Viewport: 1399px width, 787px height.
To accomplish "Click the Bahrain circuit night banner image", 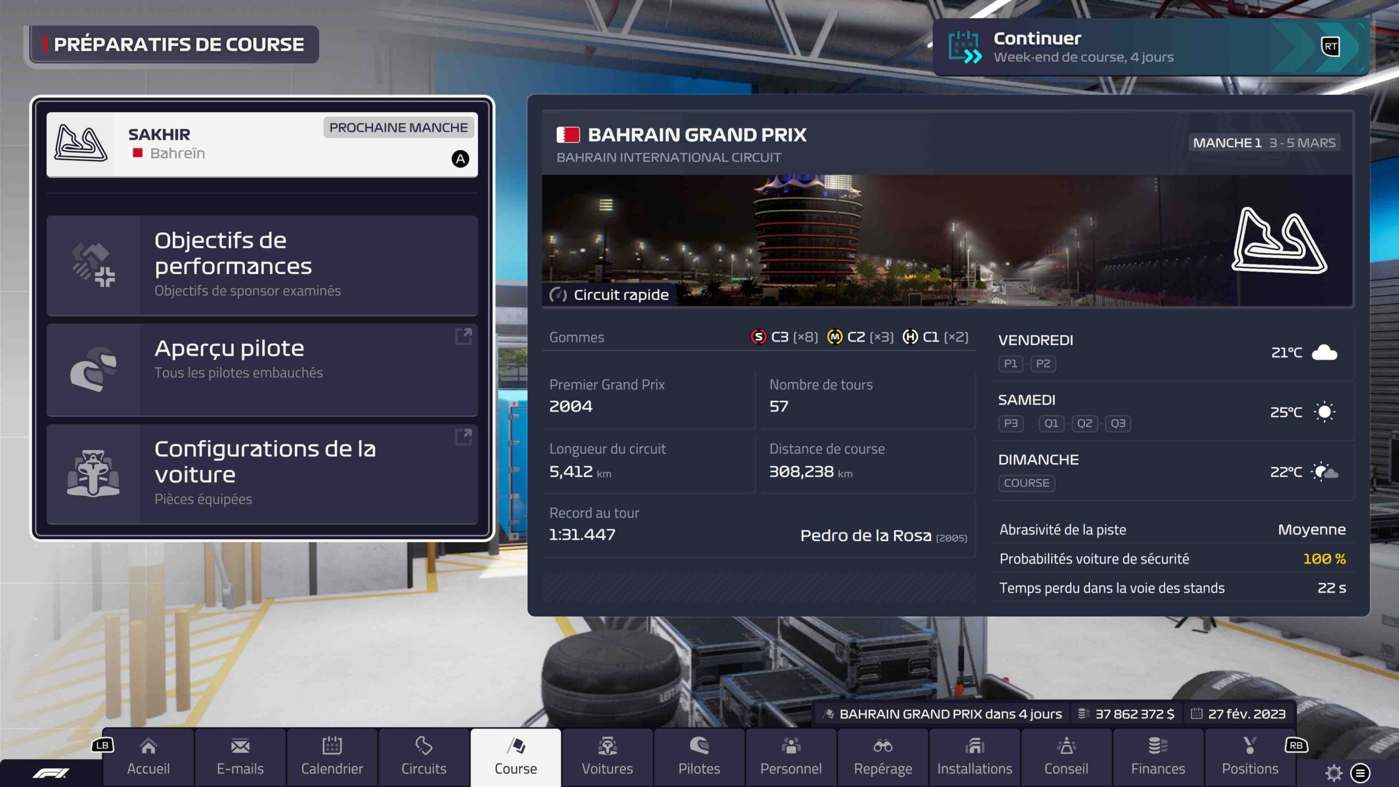I will (x=947, y=240).
